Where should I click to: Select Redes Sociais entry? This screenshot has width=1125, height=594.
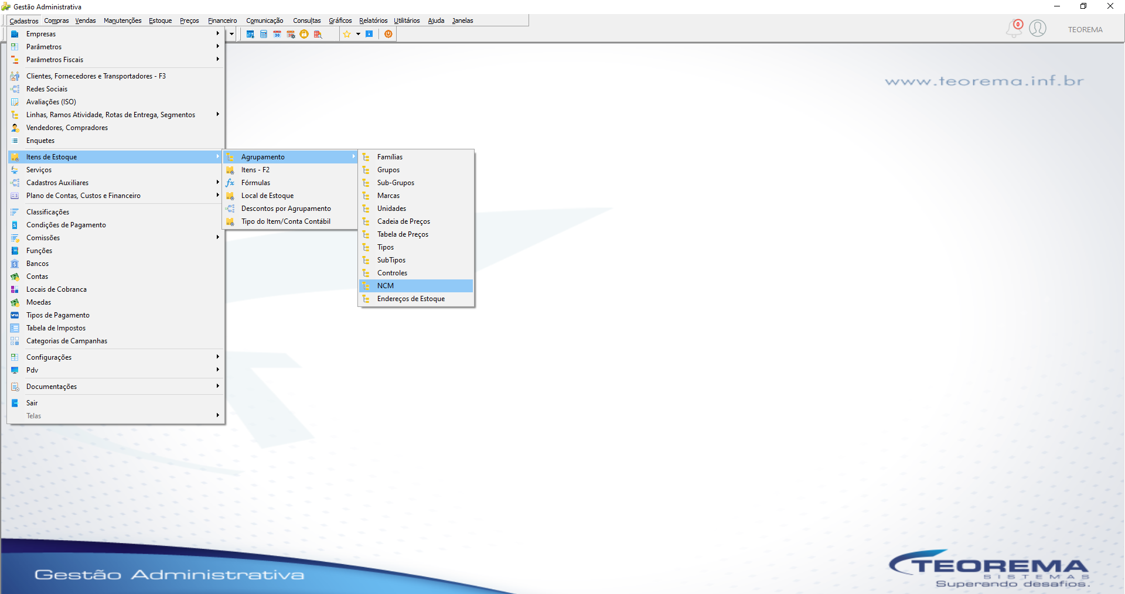(x=116, y=89)
